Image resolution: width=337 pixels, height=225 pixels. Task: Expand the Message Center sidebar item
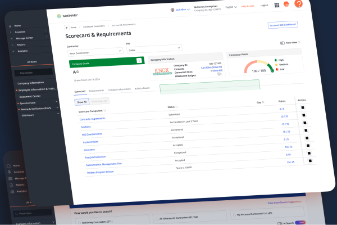[x=46, y=37]
